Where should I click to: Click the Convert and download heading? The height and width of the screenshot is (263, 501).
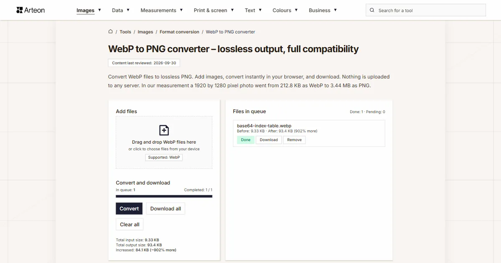143,183
